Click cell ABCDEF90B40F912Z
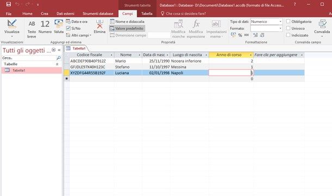Image resolution: width=332 pixels, height=196 pixels. click(x=92, y=61)
